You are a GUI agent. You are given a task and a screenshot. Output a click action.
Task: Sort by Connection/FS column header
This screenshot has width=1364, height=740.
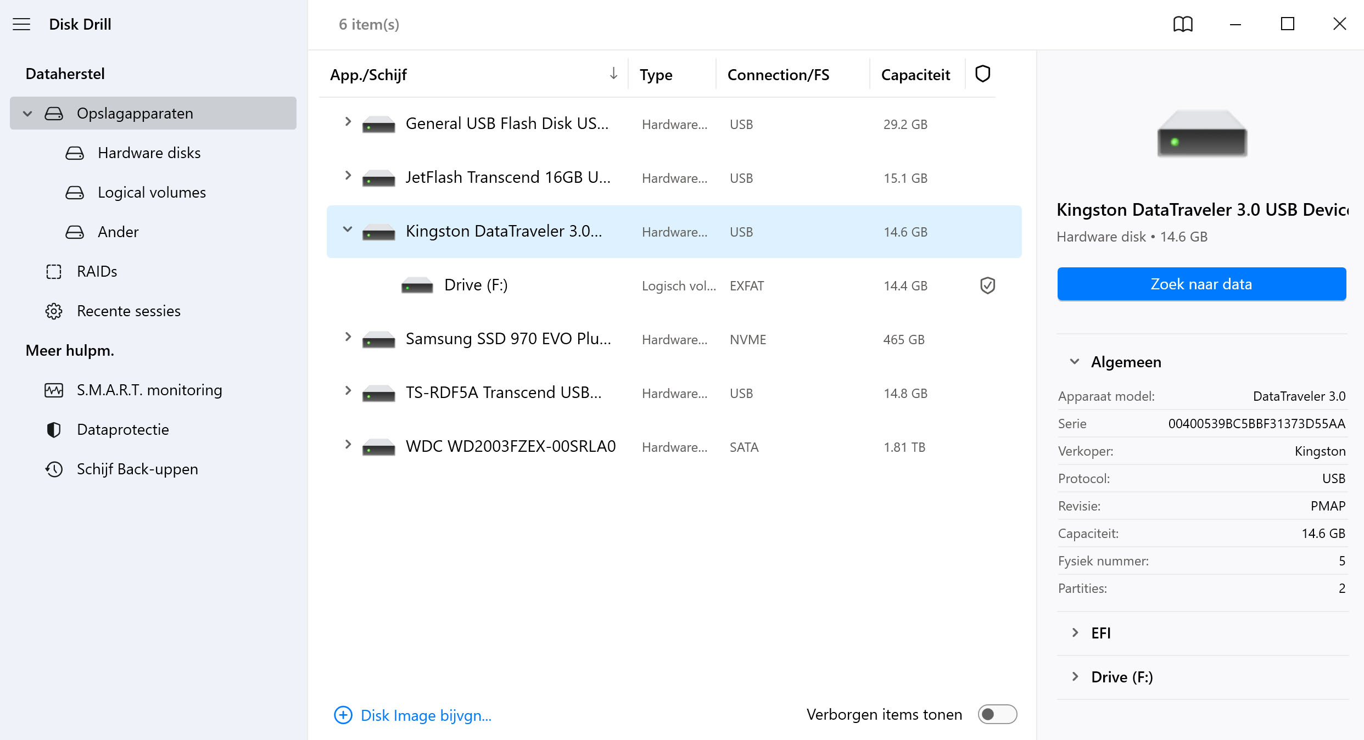(x=778, y=75)
